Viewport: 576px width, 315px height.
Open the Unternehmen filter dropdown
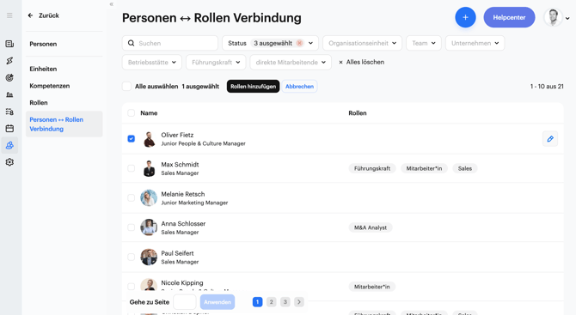coord(475,43)
